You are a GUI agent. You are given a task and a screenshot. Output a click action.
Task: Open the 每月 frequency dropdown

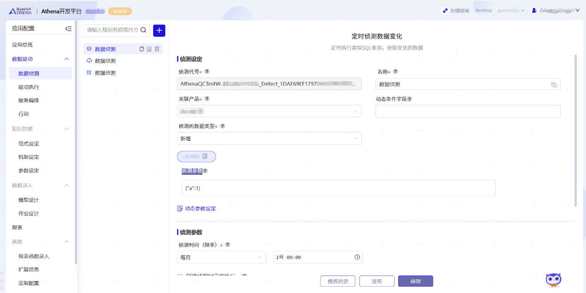click(221, 257)
